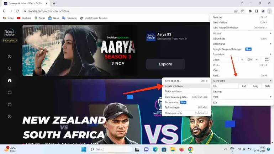Open the Chrome extensions puzzle icon
The height and width of the screenshot is (154, 274).
coord(250,11)
